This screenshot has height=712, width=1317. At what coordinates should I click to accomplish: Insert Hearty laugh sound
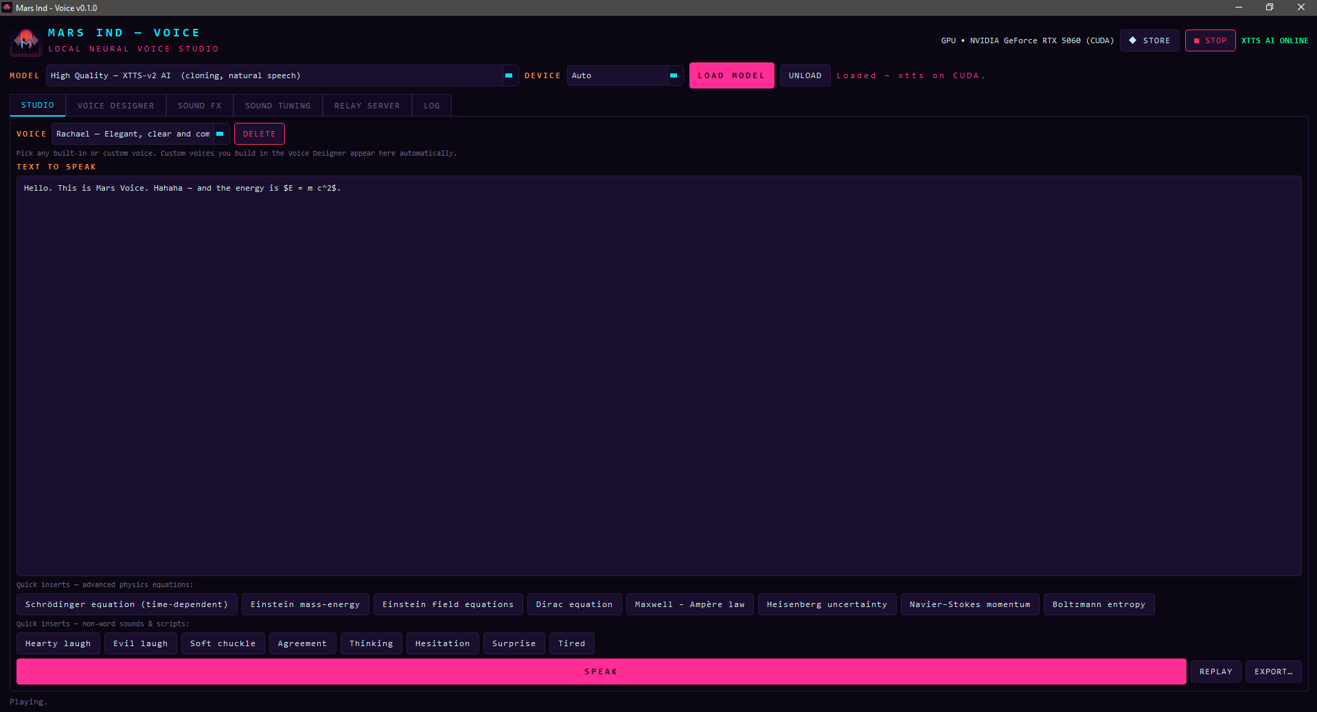pos(58,643)
